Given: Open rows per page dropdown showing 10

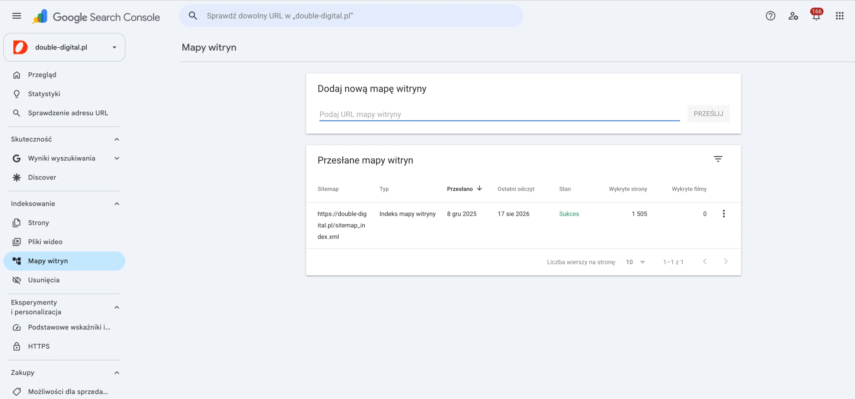Looking at the screenshot, I should (635, 262).
